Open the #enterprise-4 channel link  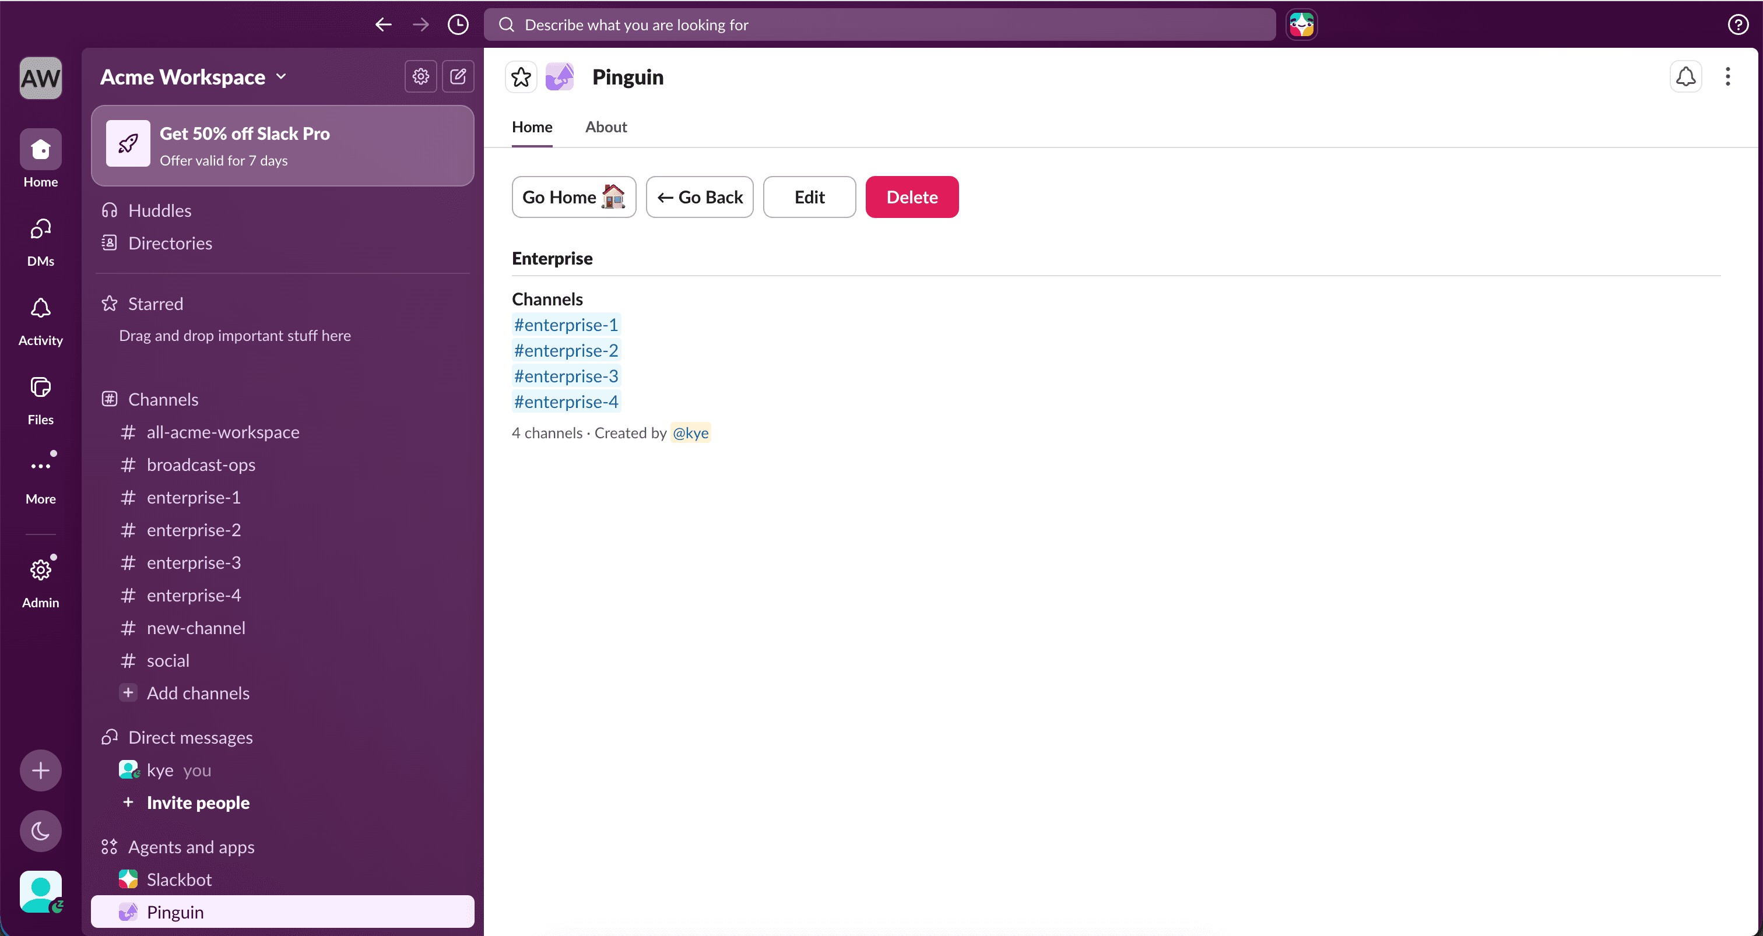click(x=566, y=402)
